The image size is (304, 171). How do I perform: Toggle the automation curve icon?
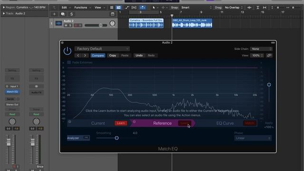pyautogui.click(x=127, y=8)
